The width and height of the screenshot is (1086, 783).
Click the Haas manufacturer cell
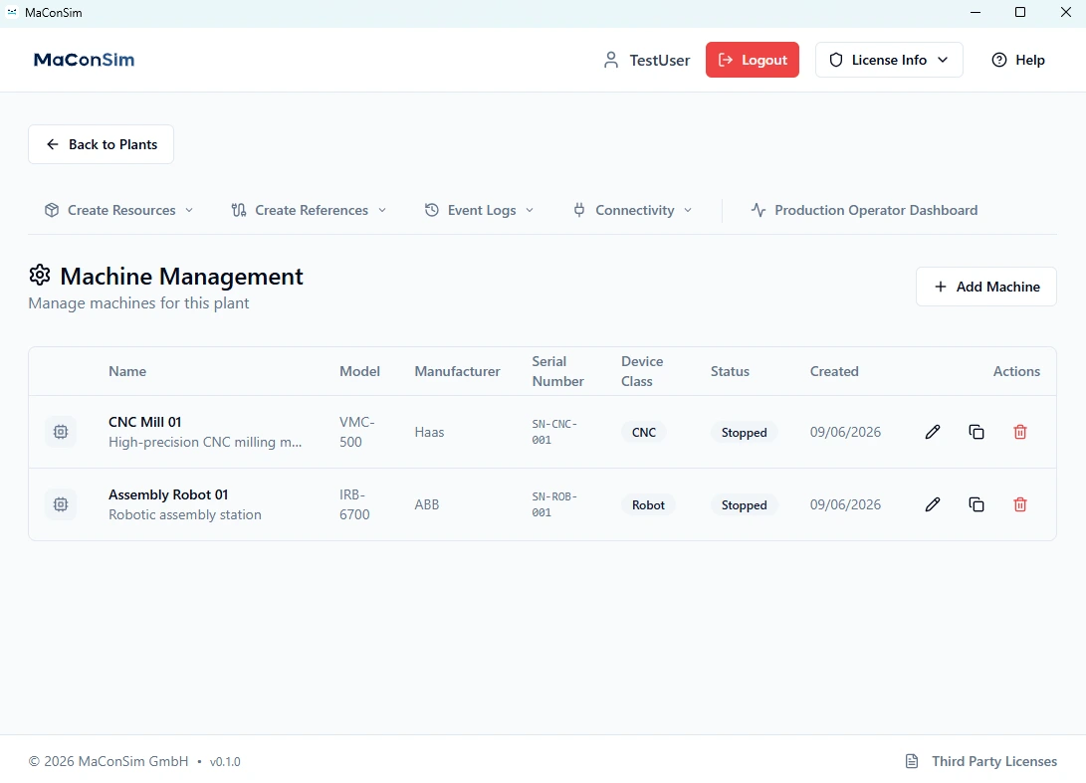tap(429, 432)
